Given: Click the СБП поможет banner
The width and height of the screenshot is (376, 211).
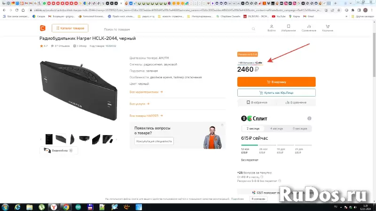Looking at the screenshot, I should click(276, 192).
